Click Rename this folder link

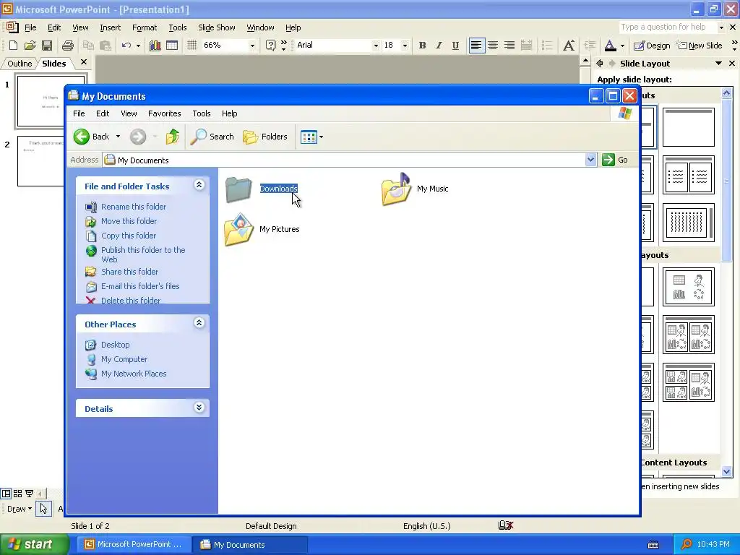click(x=134, y=207)
